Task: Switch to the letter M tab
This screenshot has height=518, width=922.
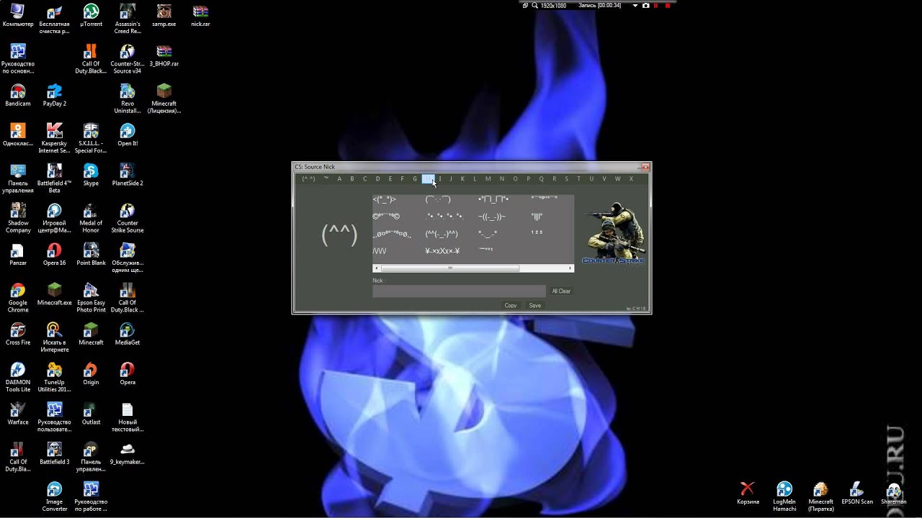Action: 488,179
